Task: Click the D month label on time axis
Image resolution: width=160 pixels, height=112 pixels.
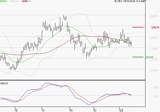Action: tap(95, 110)
